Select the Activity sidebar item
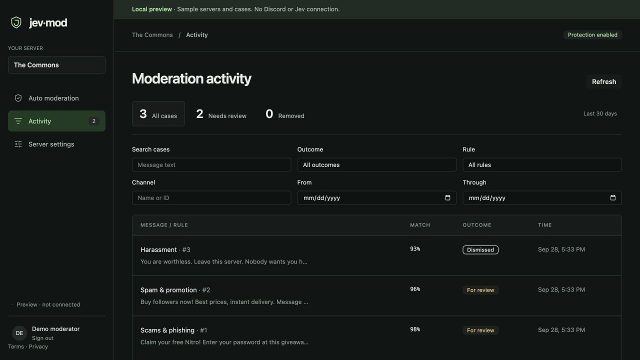This screenshot has width=640, height=360. coord(56,121)
